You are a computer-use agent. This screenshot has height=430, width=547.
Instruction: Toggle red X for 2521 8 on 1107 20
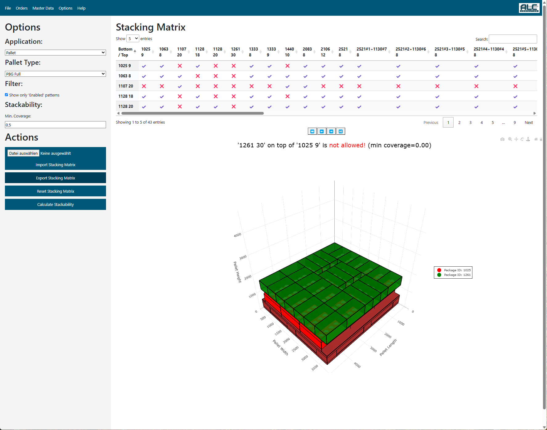[x=341, y=86]
